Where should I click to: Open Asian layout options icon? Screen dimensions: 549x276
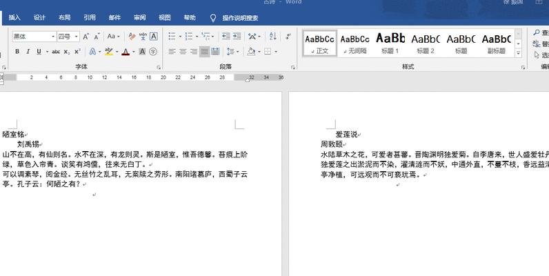coord(252,37)
